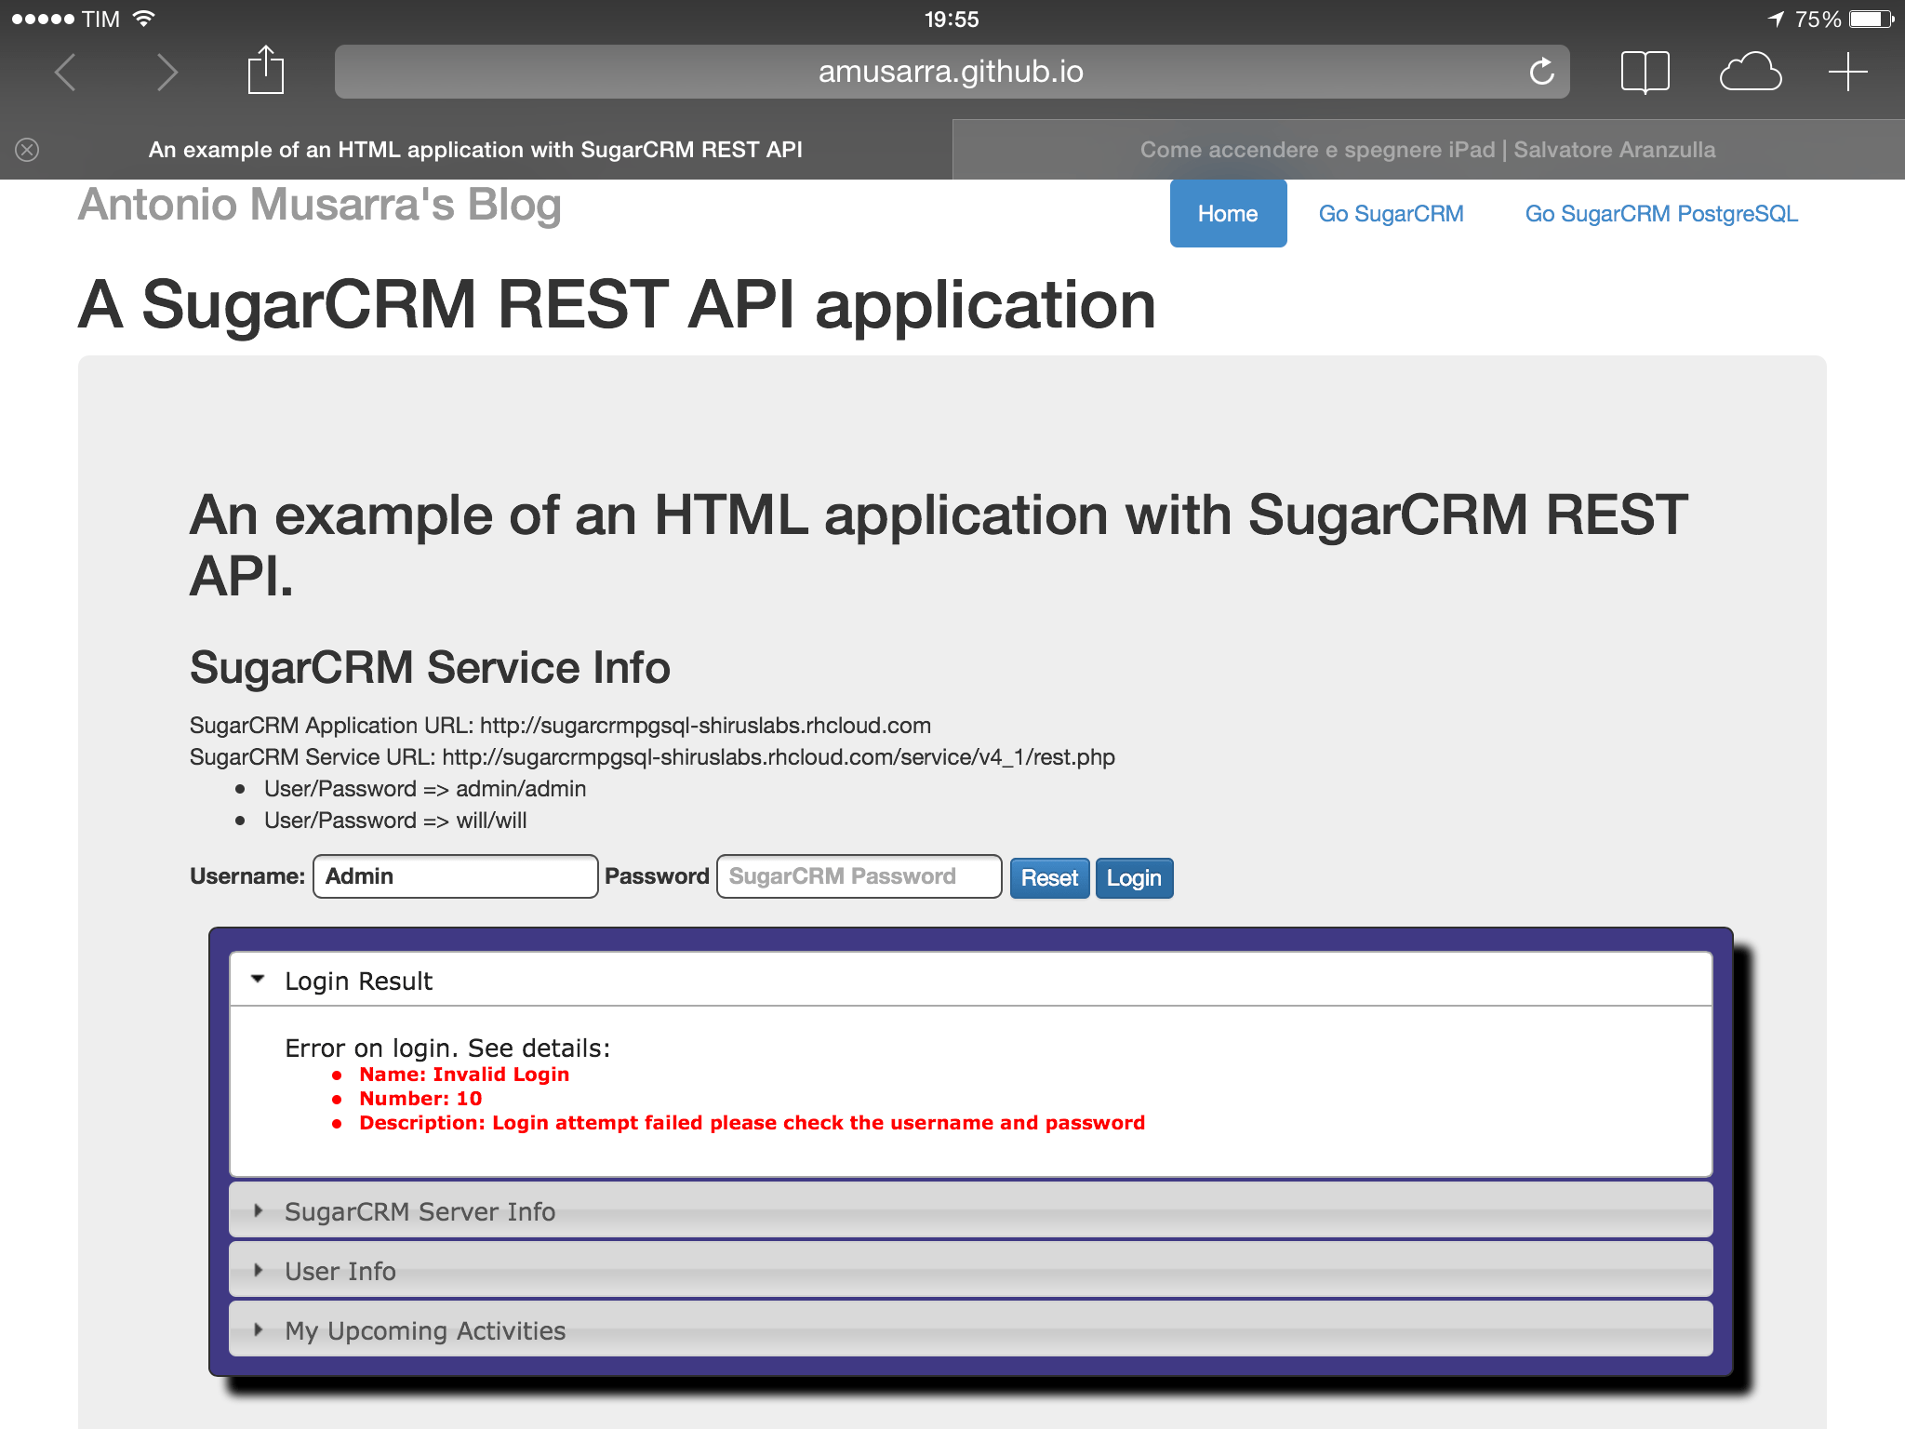The image size is (1905, 1429).
Task: Open Go SugarCRM nav link
Action: point(1391,214)
